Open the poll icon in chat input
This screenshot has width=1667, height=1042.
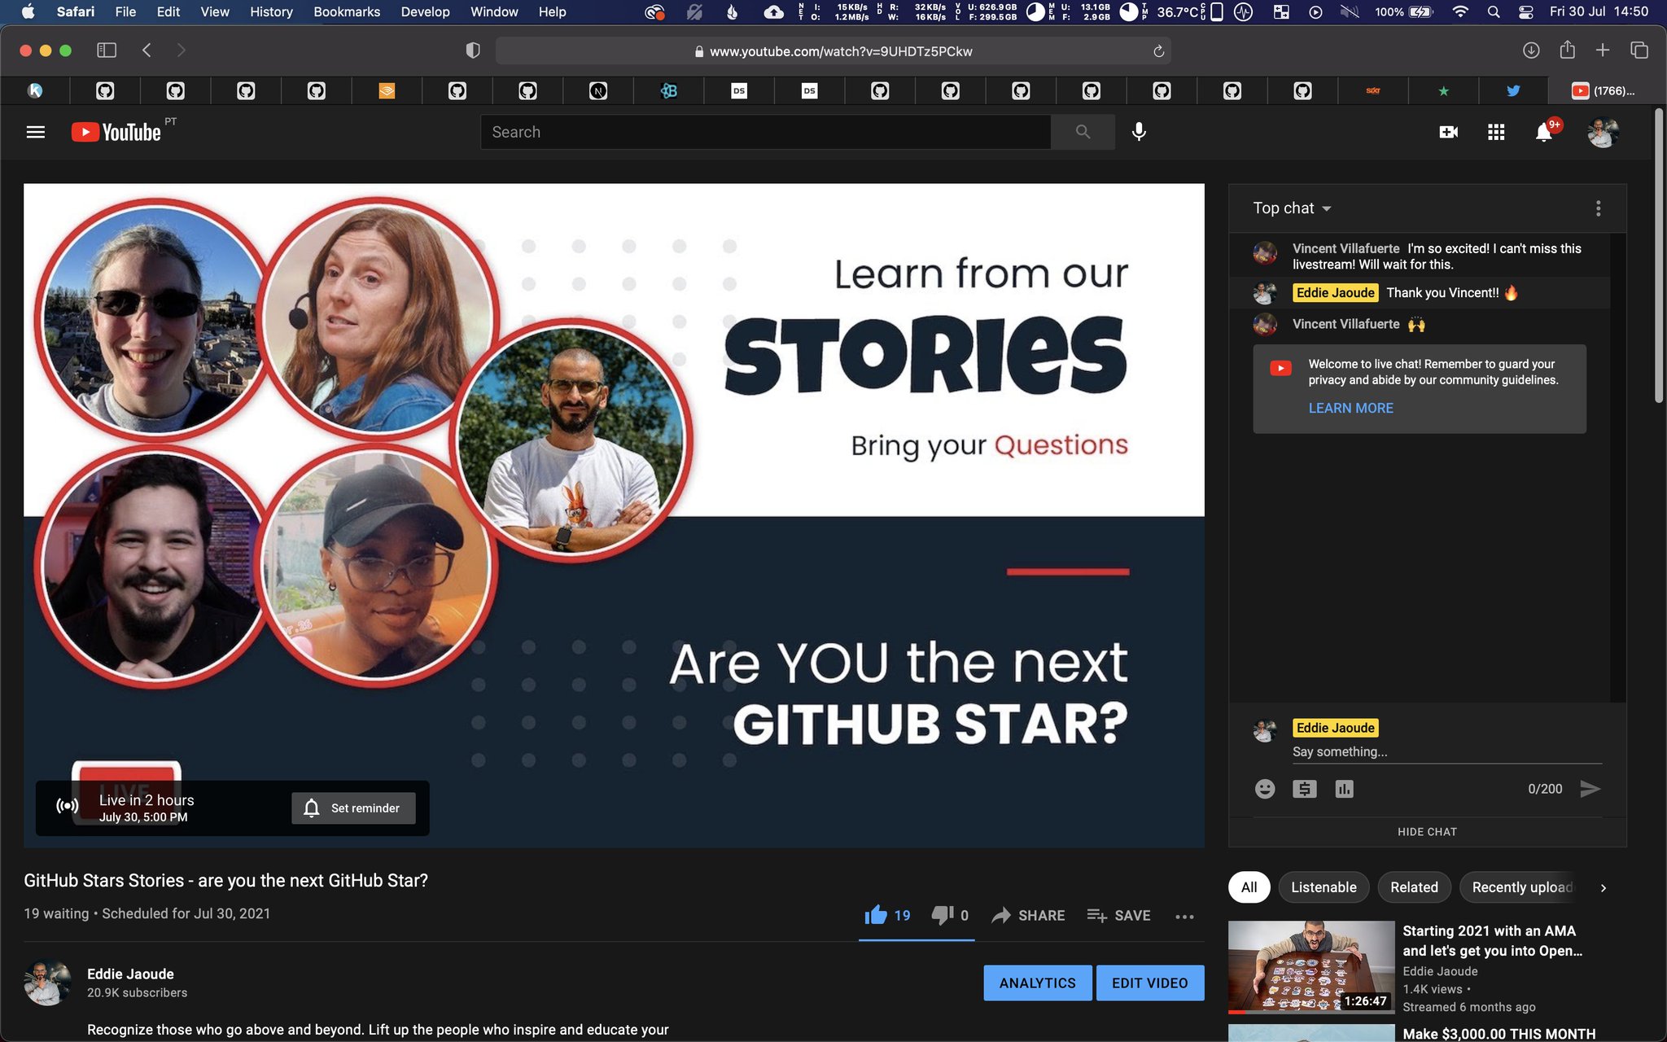1344,789
